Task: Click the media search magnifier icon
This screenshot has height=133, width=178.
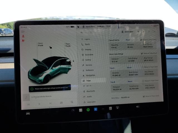Action: click(72, 102)
